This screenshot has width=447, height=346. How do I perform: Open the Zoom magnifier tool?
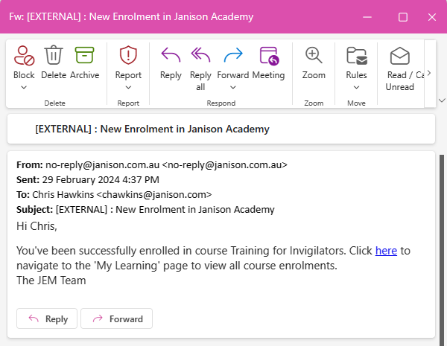(x=314, y=57)
